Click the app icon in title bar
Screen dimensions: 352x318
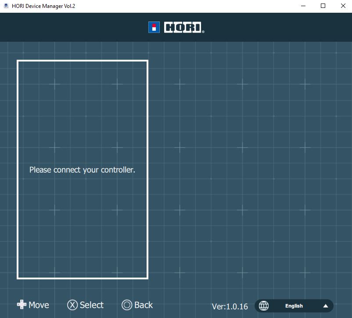pyautogui.click(x=6, y=6)
